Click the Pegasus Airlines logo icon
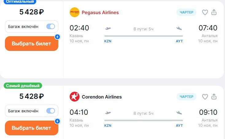Screen dimensions: 225x139 (75, 12)
